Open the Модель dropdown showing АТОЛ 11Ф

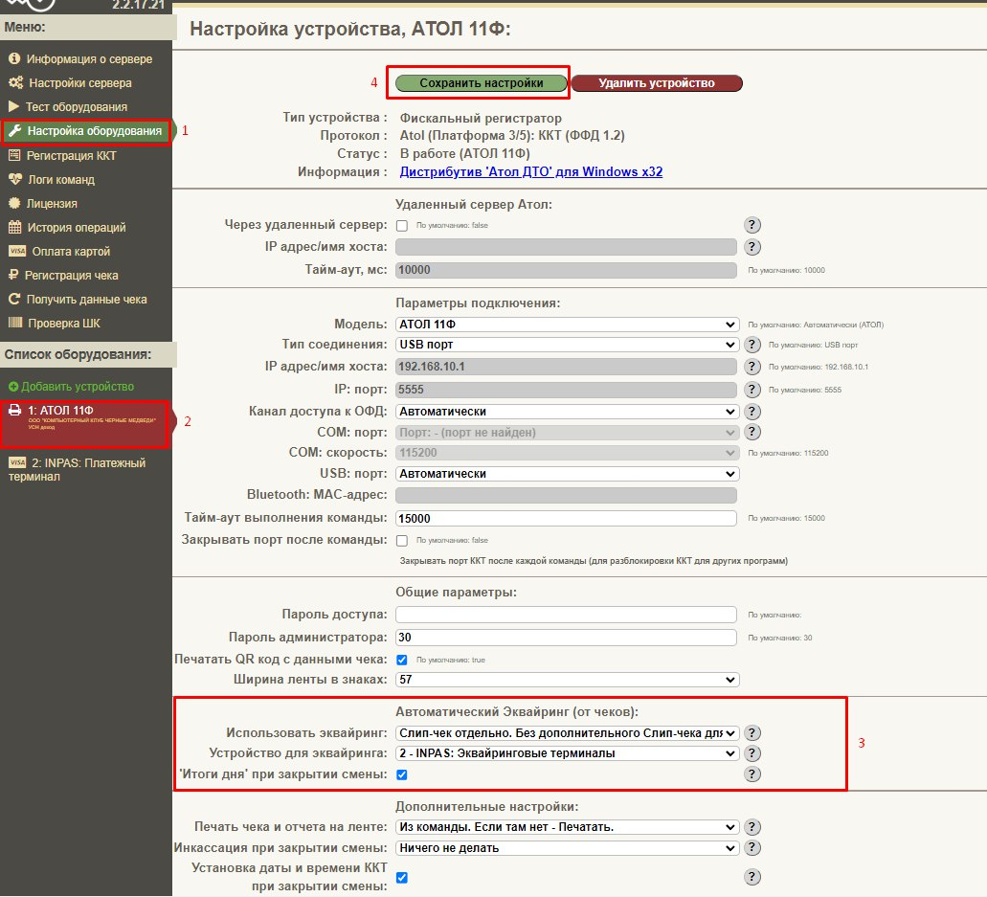pyautogui.click(x=567, y=325)
